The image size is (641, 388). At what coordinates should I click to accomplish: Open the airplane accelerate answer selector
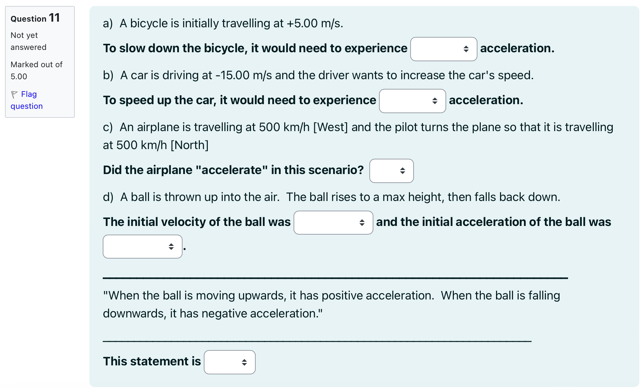coord(391,171)
